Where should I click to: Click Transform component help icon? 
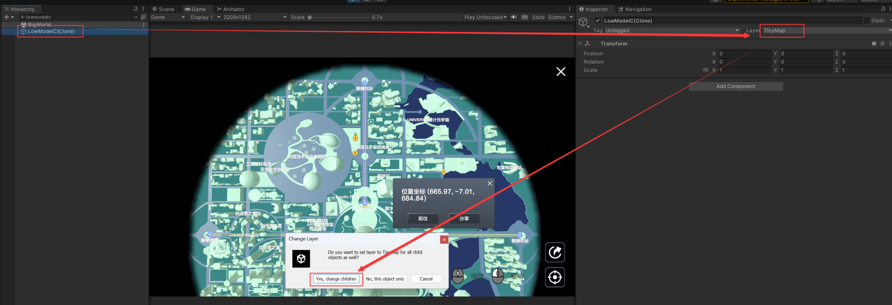click(874, 44)
